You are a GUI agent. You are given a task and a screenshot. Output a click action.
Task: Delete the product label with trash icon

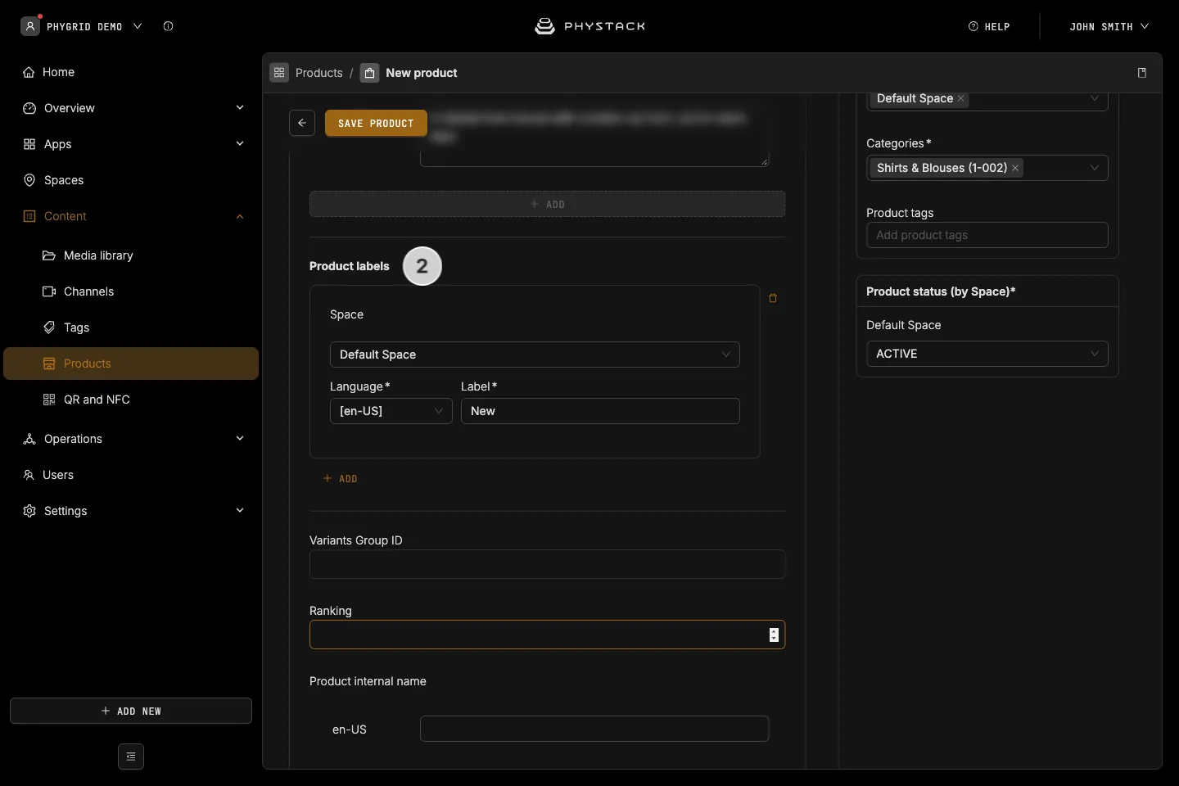(x=773, y=298)
